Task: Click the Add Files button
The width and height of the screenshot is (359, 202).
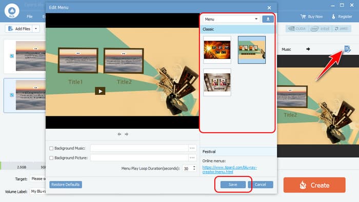Action: click(19, 29)
